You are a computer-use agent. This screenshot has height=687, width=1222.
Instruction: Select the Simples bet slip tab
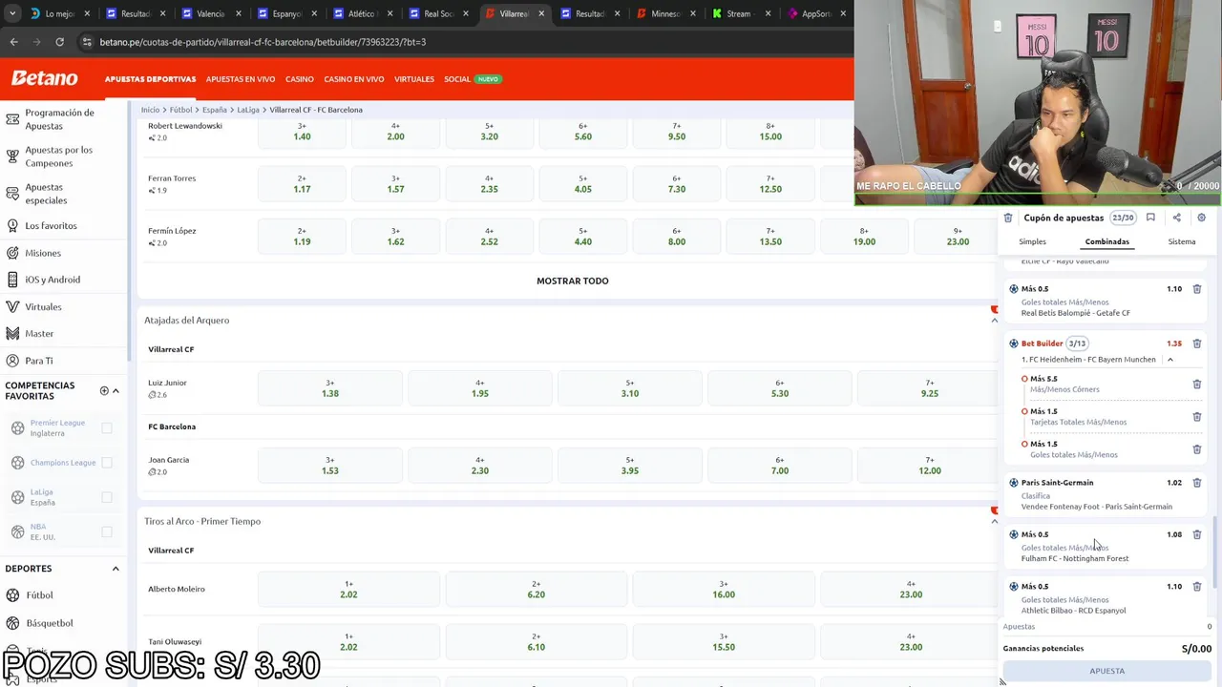coord(1032,241)
